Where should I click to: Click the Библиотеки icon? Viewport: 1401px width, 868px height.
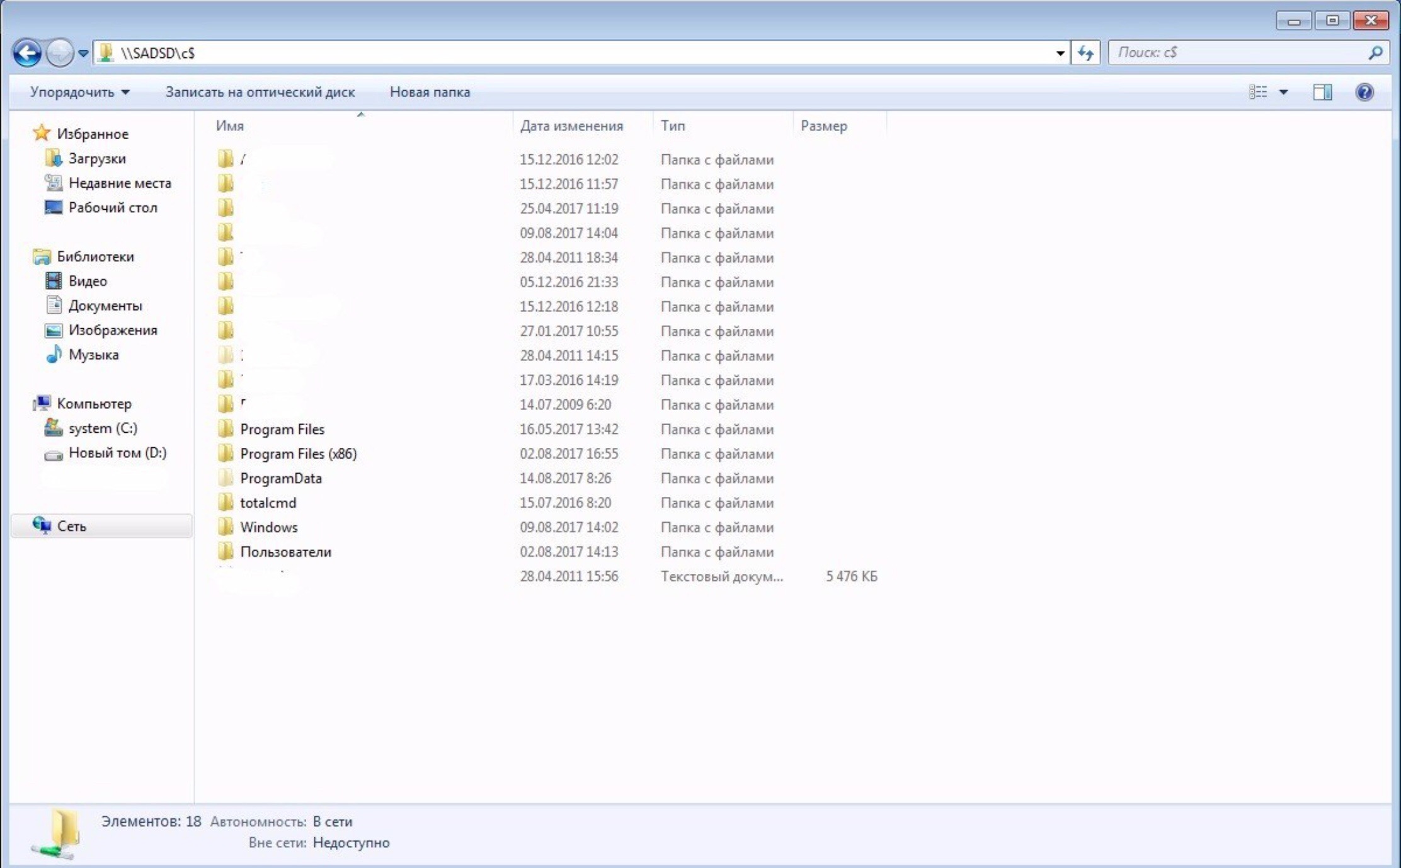[x=42, y=256]
